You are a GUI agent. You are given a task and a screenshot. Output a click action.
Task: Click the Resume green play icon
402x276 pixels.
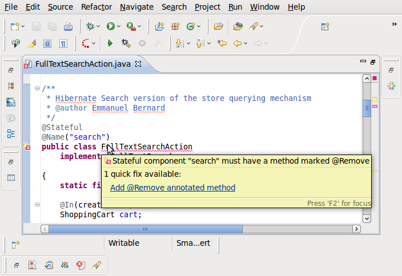pyautogui.click(x=110, y=43)
